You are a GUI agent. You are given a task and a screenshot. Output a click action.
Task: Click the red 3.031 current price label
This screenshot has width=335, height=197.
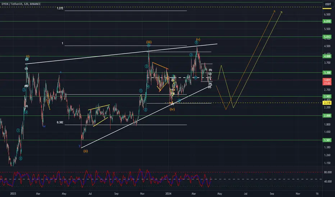(327, 80)
